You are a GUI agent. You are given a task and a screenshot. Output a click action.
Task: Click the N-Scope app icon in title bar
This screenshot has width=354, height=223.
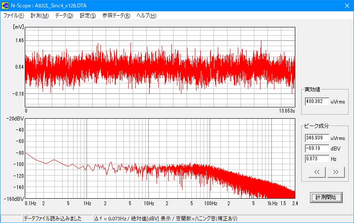click(x=5, y=6)
